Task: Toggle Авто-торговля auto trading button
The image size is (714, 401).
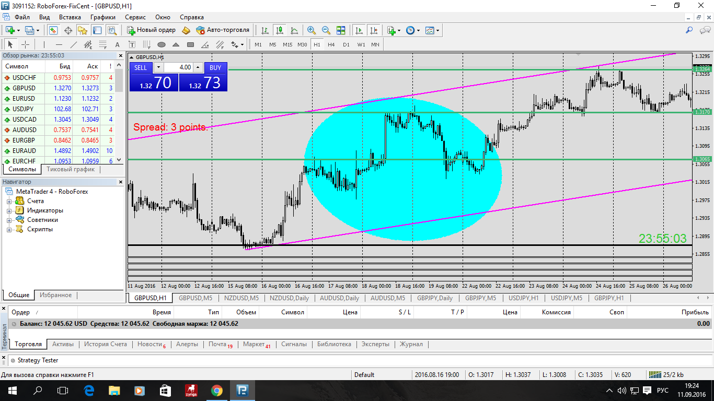Action: [x=223, y=30]
